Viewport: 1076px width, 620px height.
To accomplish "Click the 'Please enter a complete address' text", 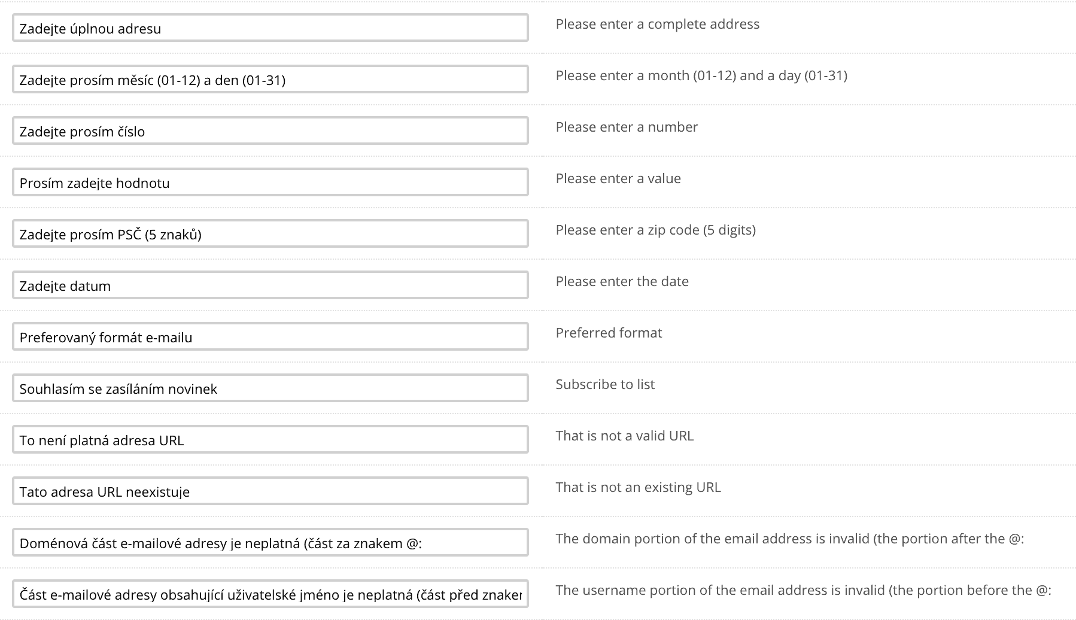I will coord(657,24).
